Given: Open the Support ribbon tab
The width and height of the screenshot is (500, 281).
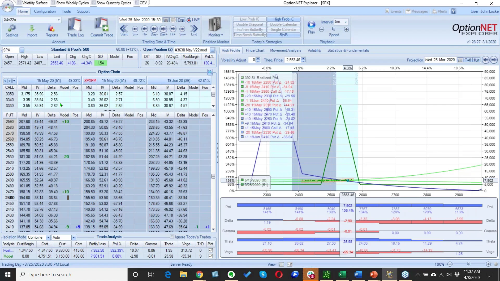Looking at the screenshot, I should (83, 11).
